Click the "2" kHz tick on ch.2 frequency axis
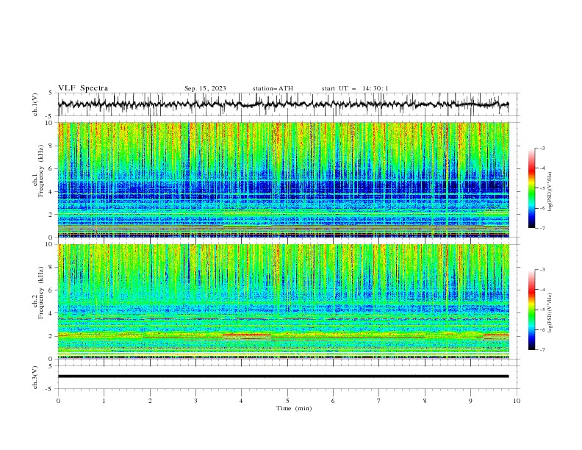The image size is (582, 450). click(52, 336)
